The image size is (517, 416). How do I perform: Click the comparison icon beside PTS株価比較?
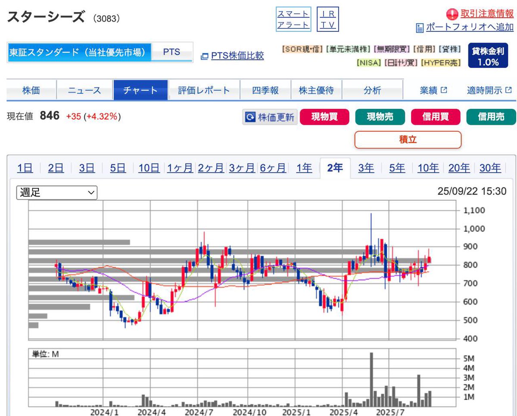coord(205,56)
